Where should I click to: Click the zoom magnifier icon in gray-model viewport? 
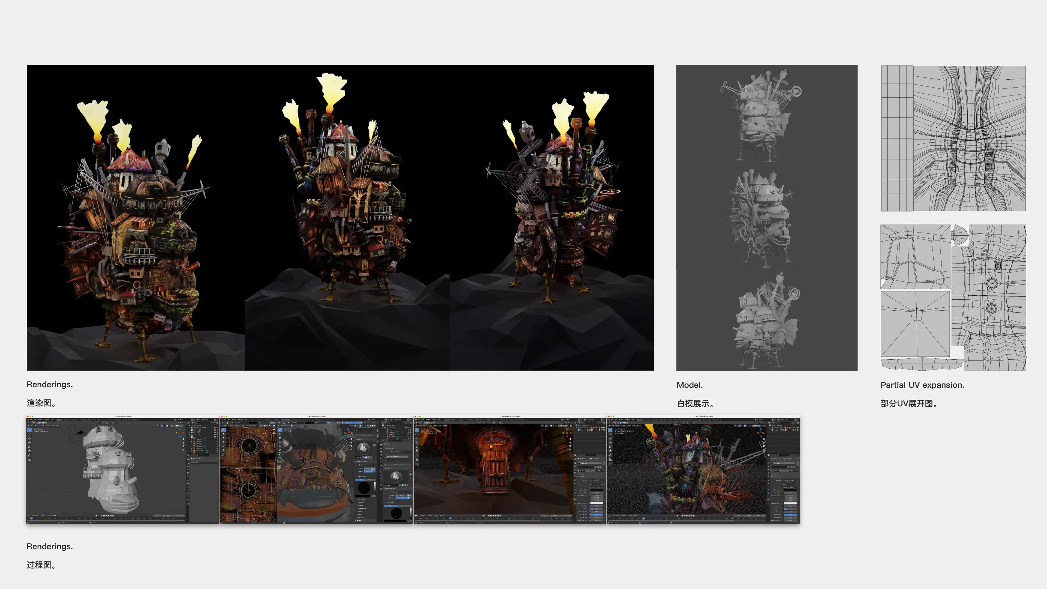tap(183, 439)
